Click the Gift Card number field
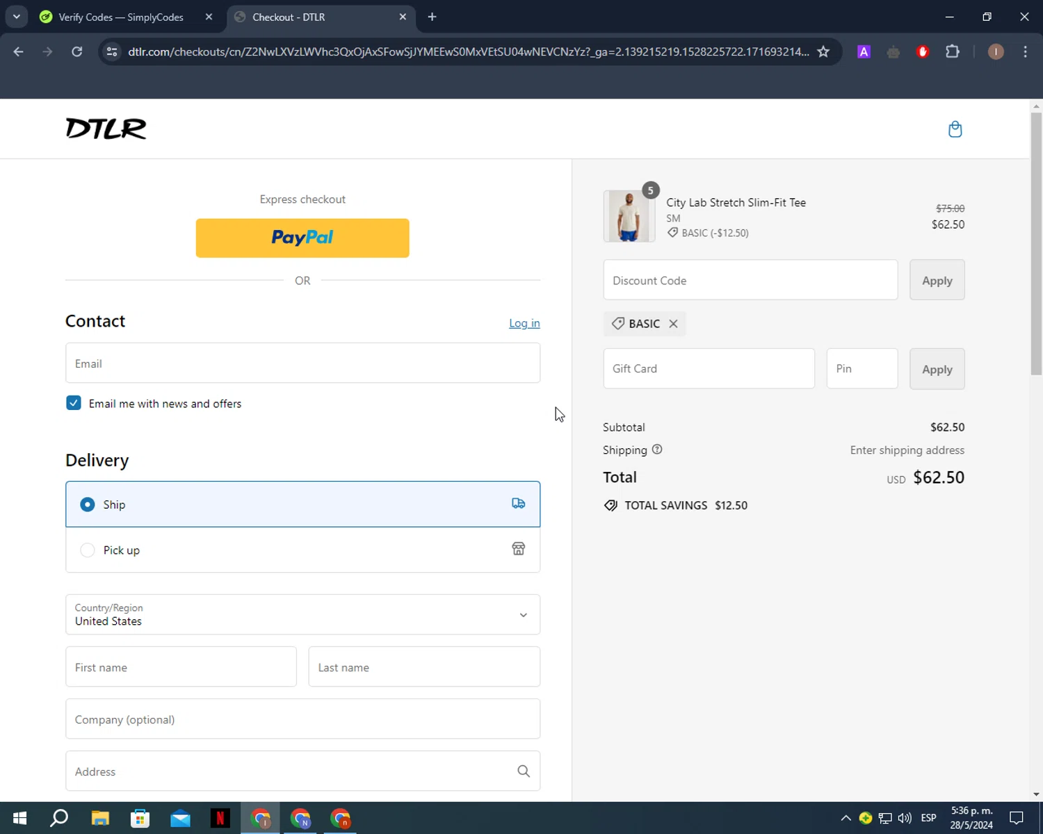The height and width of the screenshot is (834, 1043). coord(709,368)
